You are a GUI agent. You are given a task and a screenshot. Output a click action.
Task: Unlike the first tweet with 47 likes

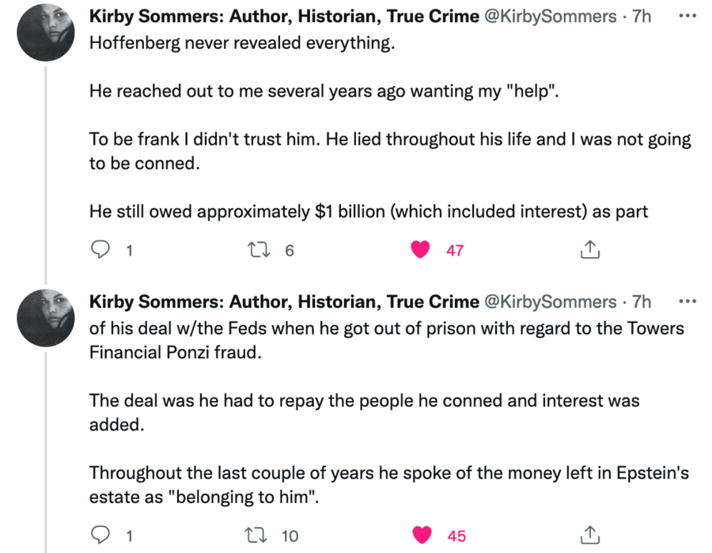click(x=422, y=251)
